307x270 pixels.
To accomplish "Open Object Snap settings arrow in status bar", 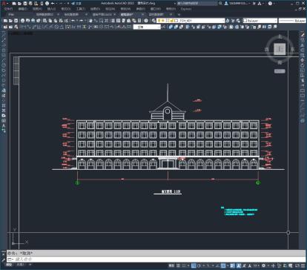I will coord(227,266).
